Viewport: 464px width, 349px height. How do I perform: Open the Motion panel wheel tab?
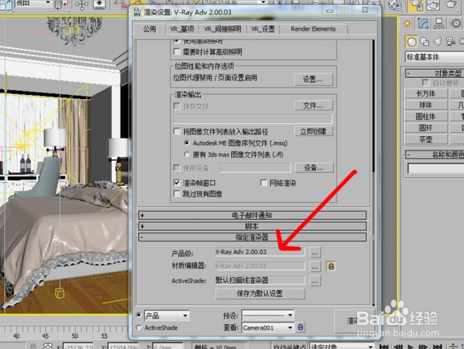(455, 23)
